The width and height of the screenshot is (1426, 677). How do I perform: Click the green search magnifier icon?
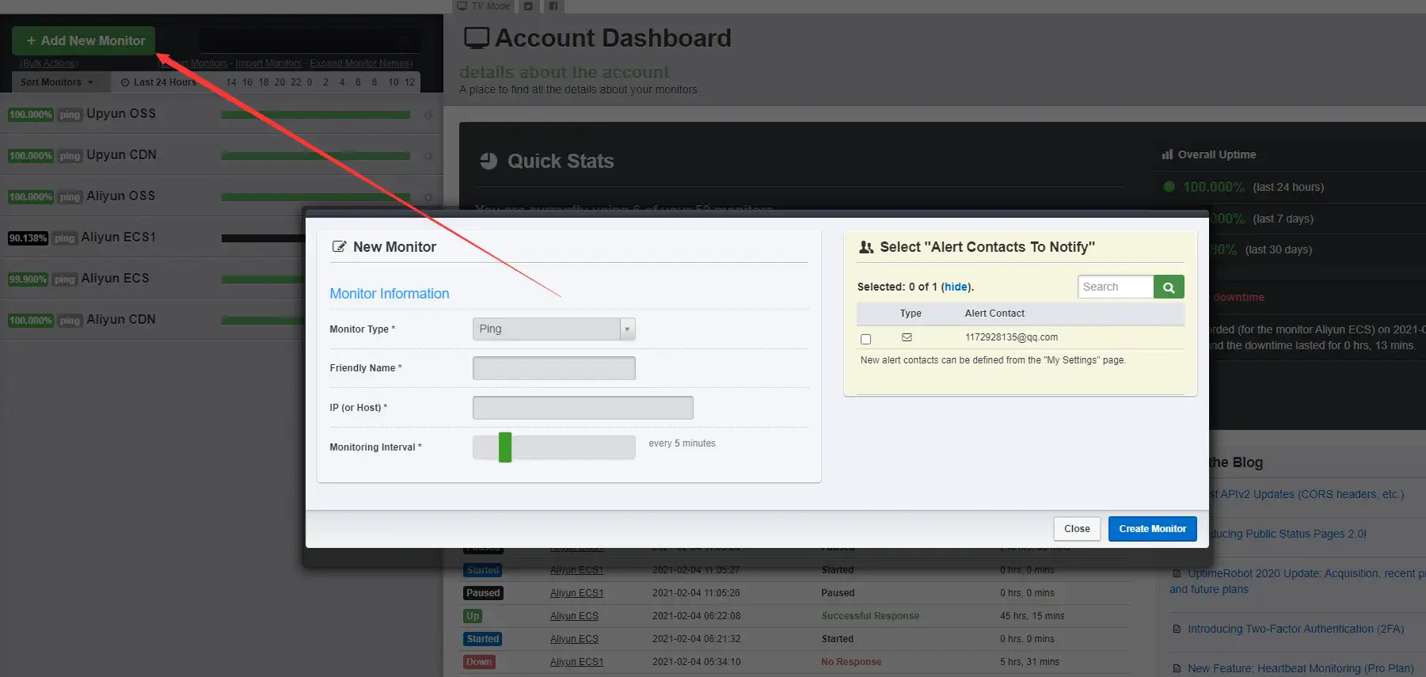[x=1169, y=287]
